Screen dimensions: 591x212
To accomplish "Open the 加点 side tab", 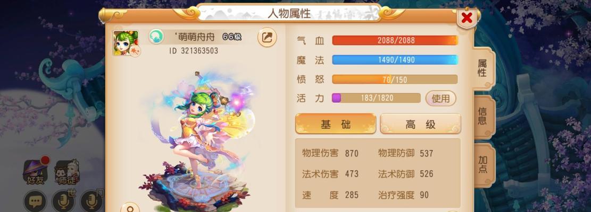I will click(x=482, y=165).
